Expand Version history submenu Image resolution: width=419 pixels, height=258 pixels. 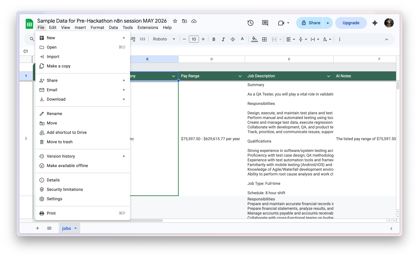coord(83,156)
